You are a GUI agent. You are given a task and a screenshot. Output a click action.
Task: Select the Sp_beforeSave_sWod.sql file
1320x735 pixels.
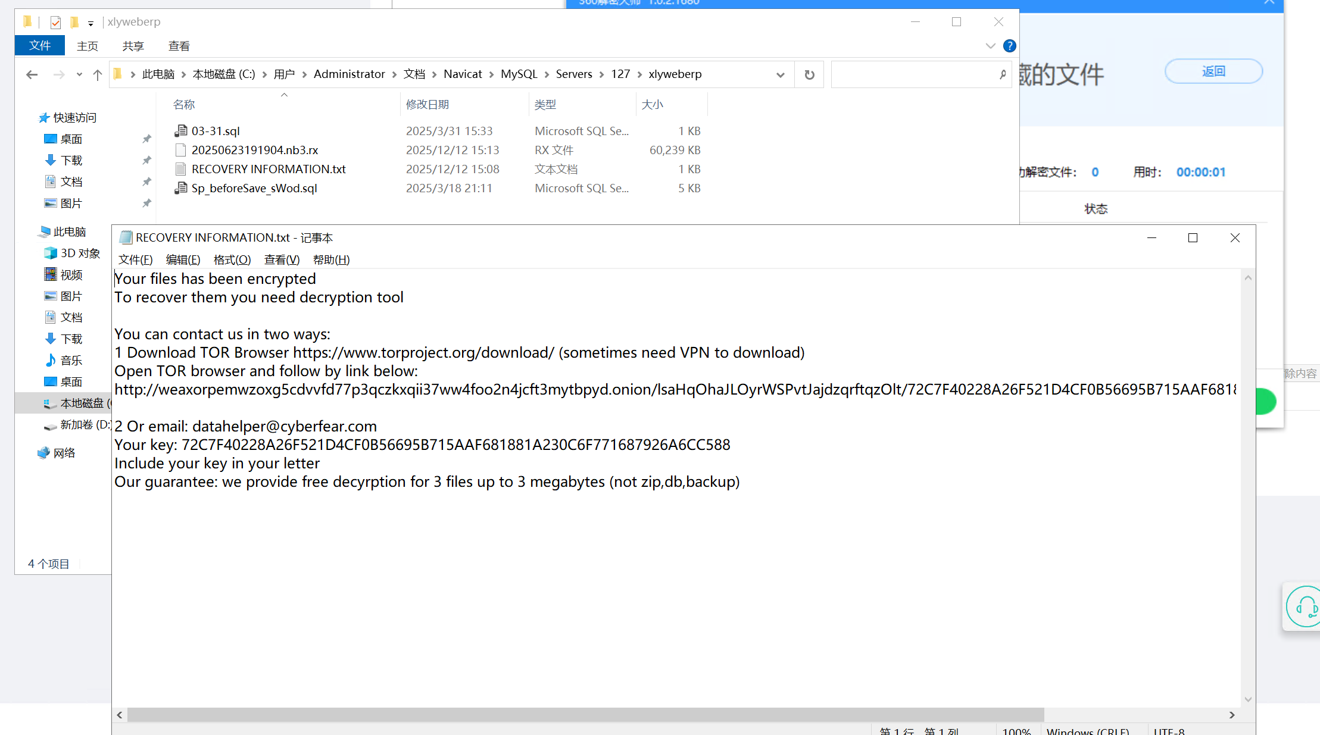pyautogui.click(x=254, y=188)
